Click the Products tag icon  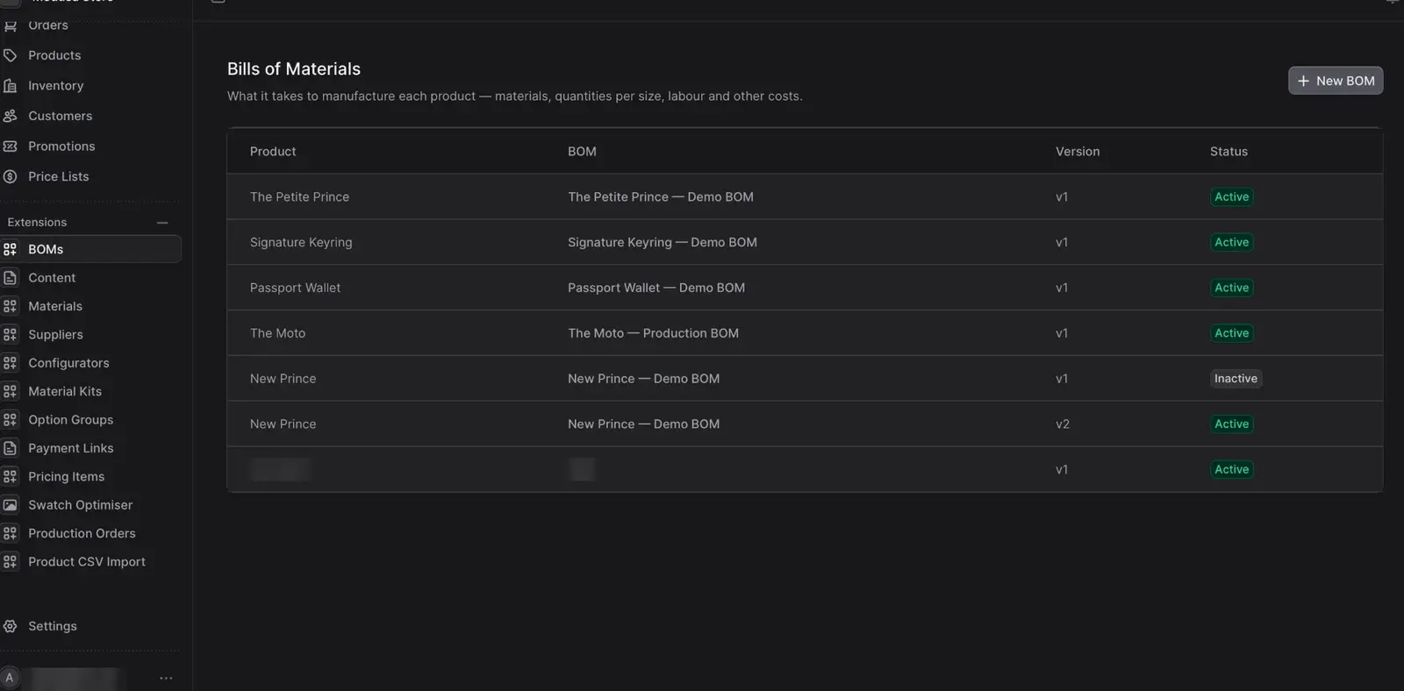(10, 55)
